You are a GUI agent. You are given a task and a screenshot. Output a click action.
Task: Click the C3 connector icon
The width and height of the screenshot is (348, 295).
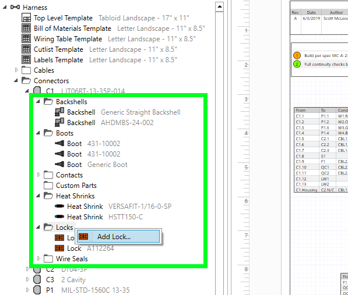click(37, 279)
